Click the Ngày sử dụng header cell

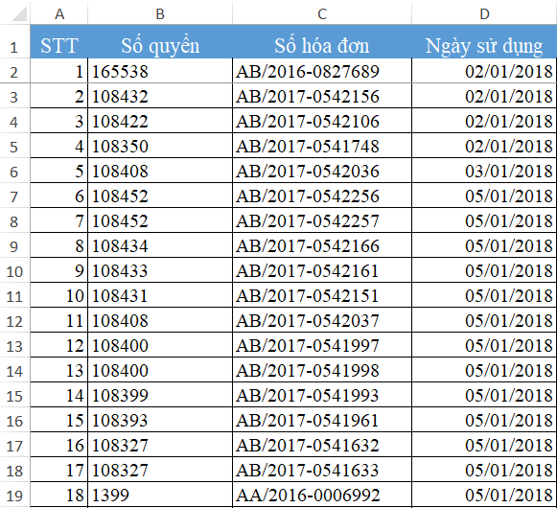484,41
